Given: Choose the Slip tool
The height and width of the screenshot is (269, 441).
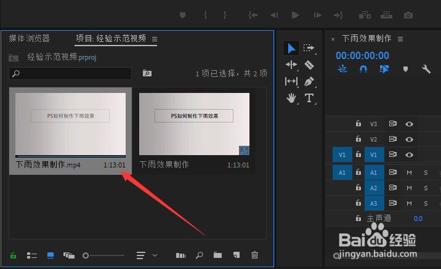Looking at the screenshot, I should [291, 81].
